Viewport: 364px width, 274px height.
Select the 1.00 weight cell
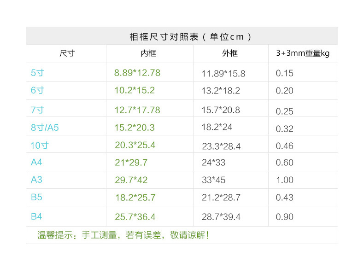coord(284,180)
